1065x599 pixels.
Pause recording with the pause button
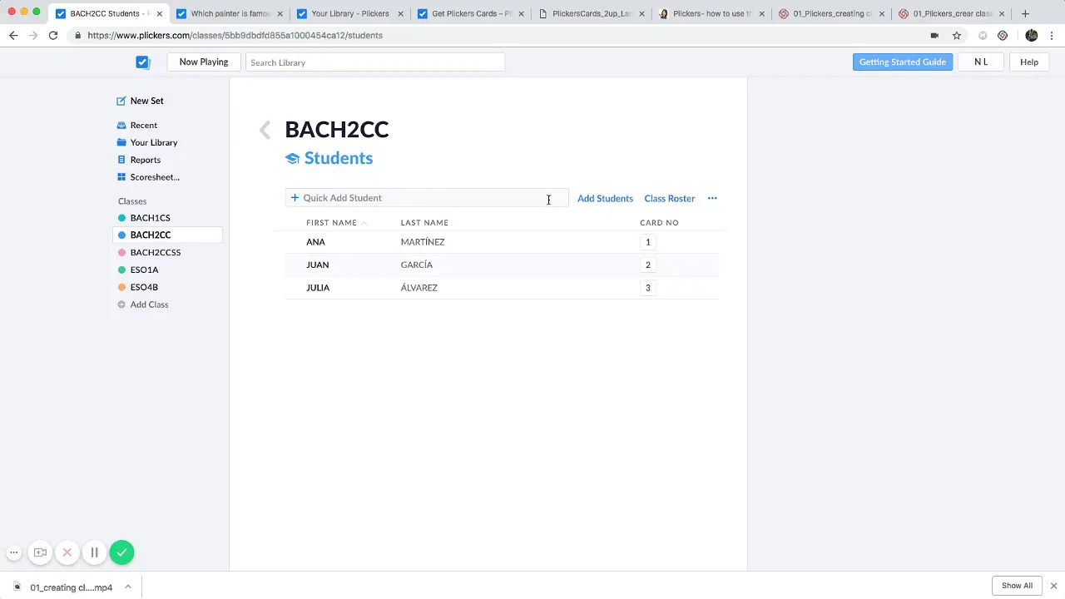(x=95, y=552)
